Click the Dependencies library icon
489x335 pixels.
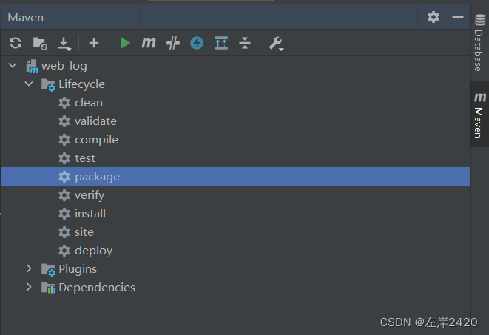tap(48, 288)
